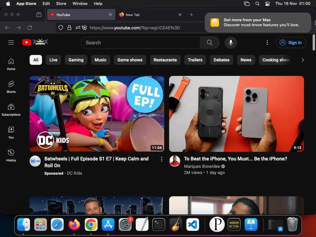316x237 pixels.
Task: Open the Edit menu
Action: 46,3
